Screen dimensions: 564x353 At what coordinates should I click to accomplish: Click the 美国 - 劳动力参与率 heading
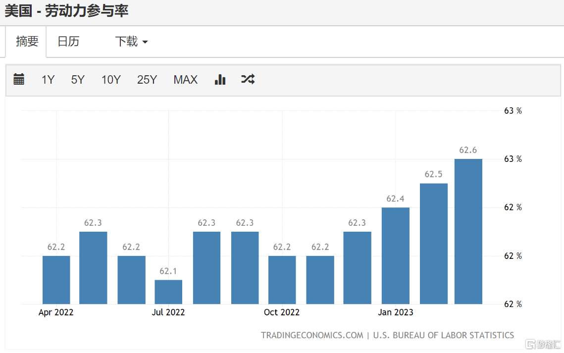(66, 11)
